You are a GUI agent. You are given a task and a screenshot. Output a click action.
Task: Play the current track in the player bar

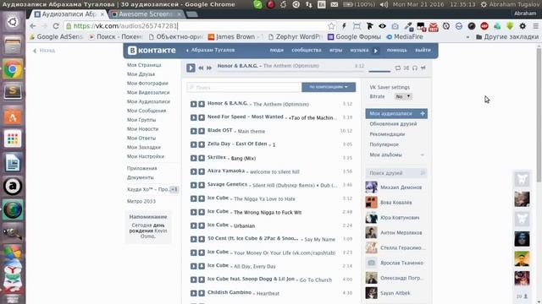191,68
